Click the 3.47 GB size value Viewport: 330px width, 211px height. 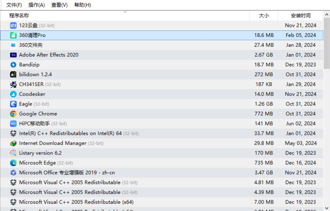pyautogui.click(x=264, y=173)
